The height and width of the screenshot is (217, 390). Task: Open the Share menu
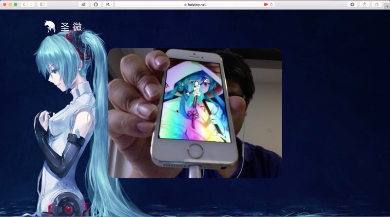[x=364, y=4]
